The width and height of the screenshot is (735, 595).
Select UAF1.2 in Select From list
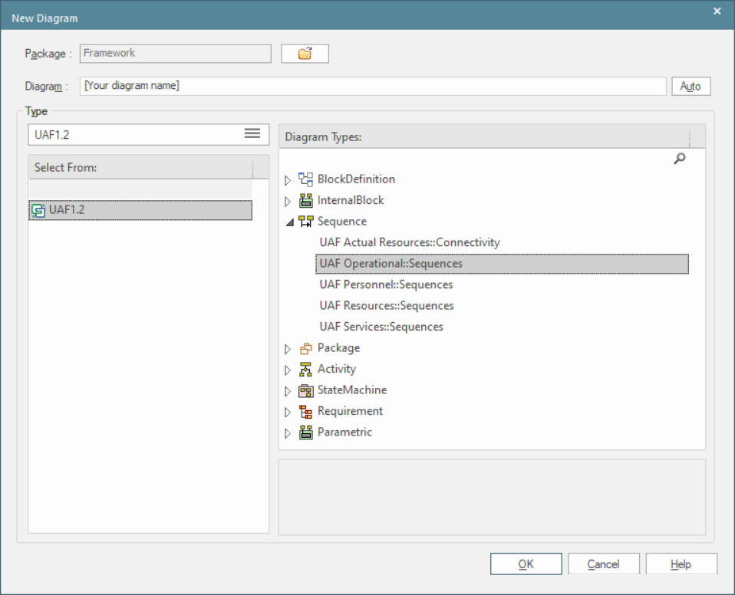tap(67, 210)
